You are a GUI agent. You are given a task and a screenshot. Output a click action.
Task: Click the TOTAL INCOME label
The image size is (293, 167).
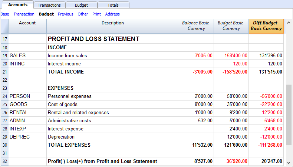pyautogui.click(x=113, y=72)
